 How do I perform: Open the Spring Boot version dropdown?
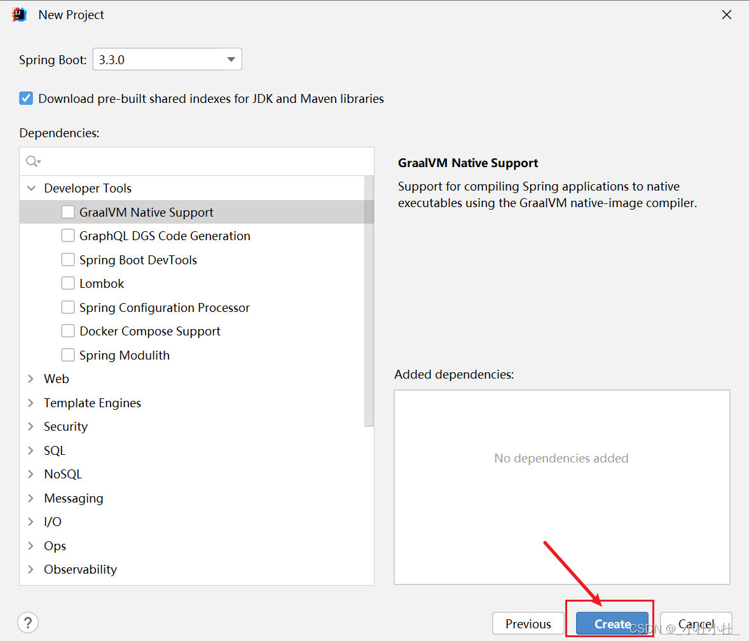point(167,59)
